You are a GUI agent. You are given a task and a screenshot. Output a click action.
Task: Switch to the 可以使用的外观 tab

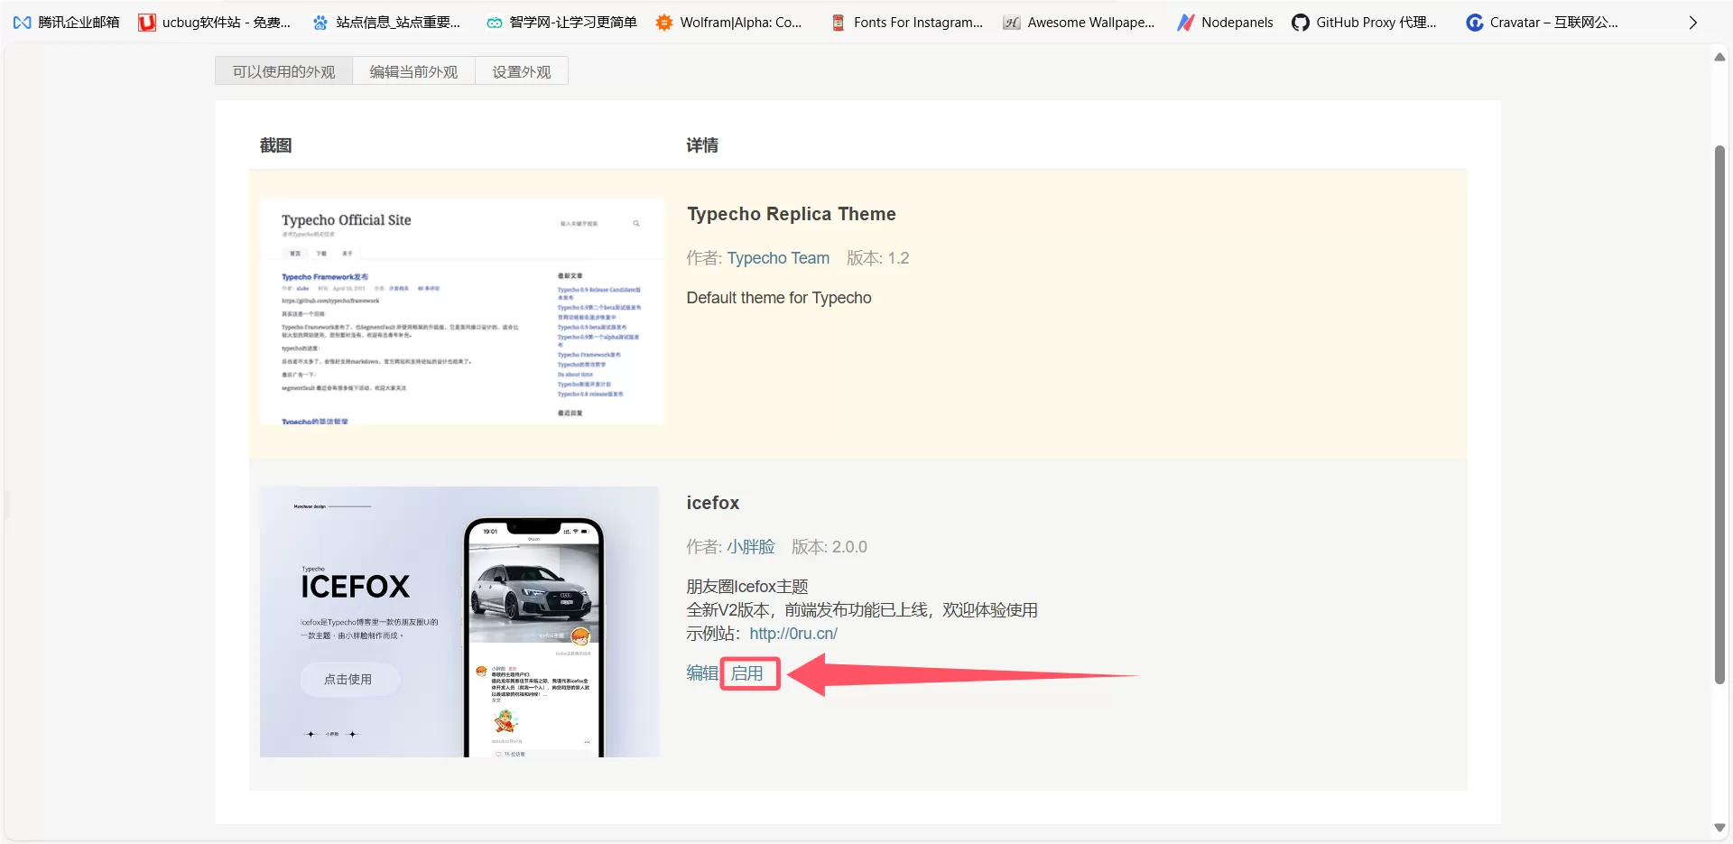283,71
